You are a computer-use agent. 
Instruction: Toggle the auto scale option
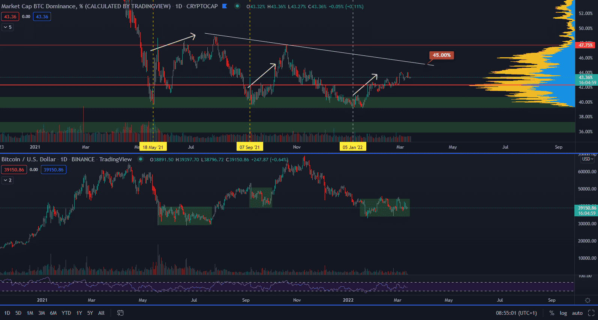tap(577, 313)
